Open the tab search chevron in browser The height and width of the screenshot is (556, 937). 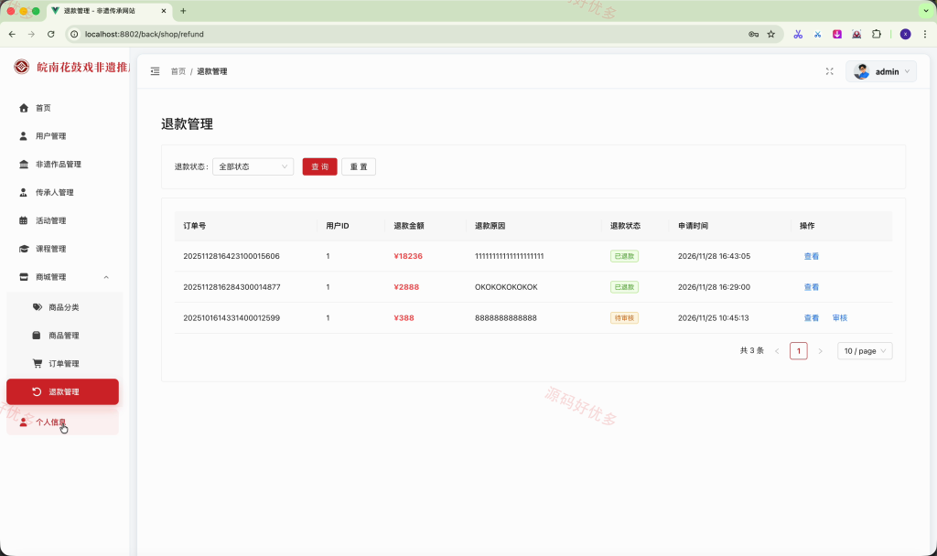click(x=926, y=11)
